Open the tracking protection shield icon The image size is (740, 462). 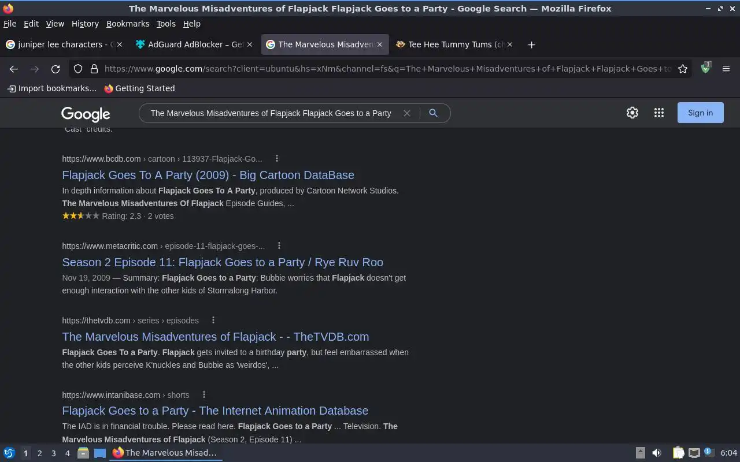pos(79,69)
